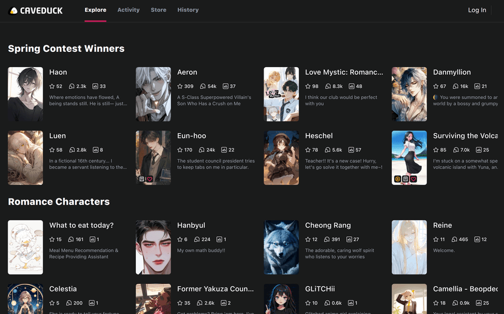Click the chat count icon for Aeron
This screenshot has height=314, width=504.
(200, 87)
